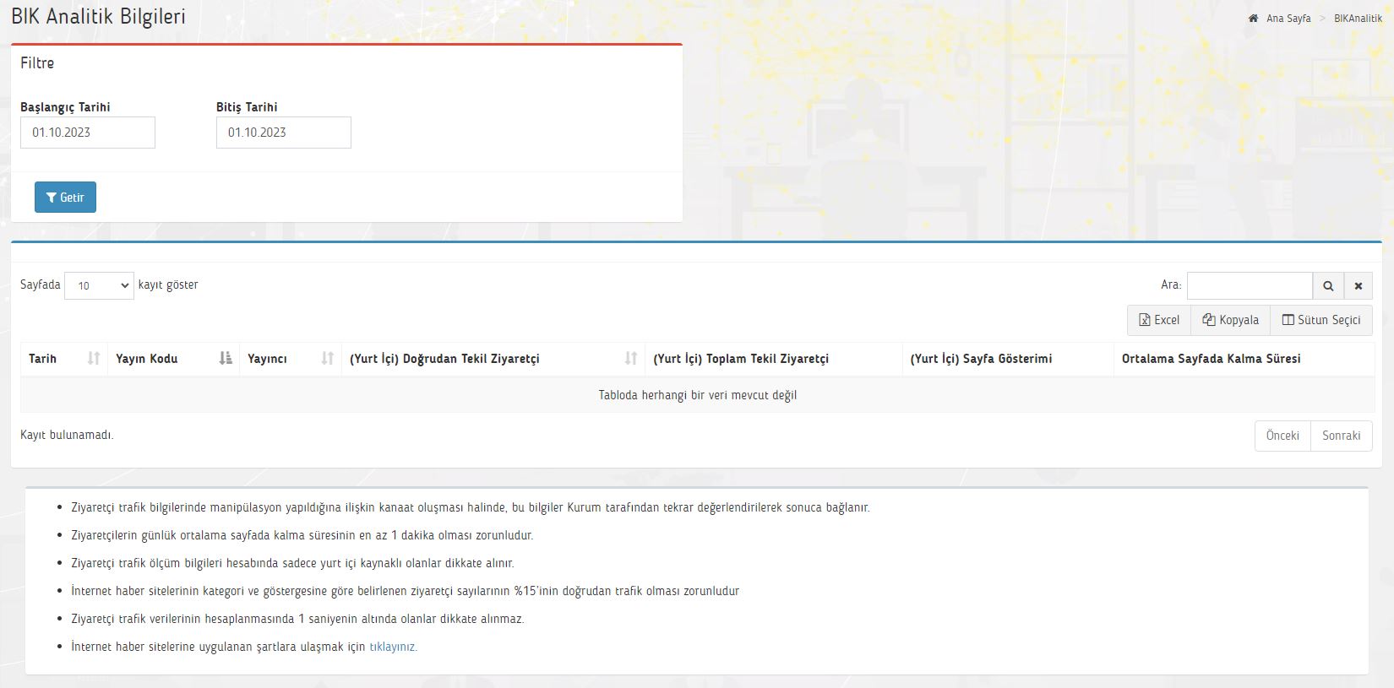
Task: Copy table data with Kopyala button
Action: click(x=1230, y=320)
